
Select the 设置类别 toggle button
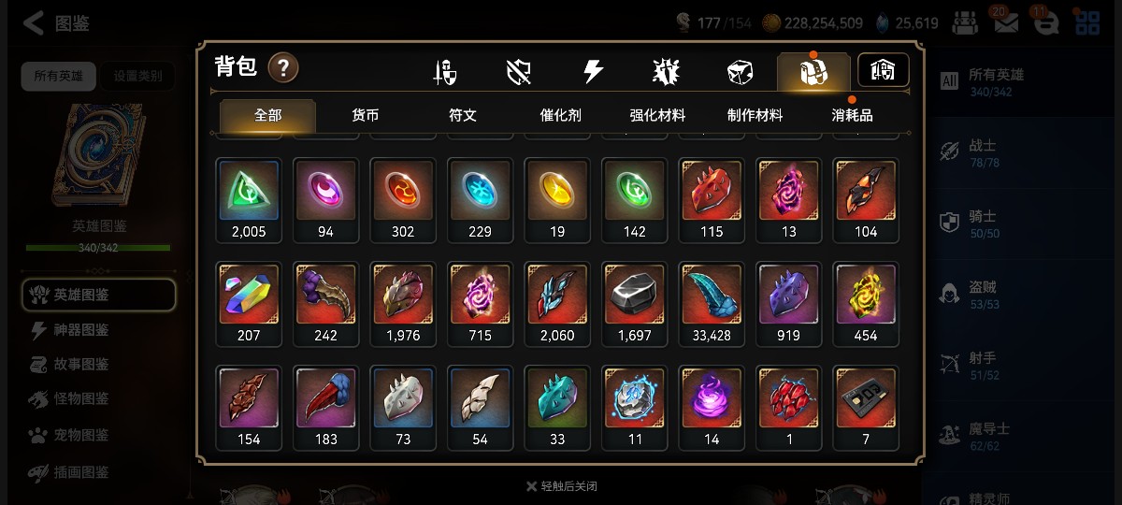(x=137, y=77)
